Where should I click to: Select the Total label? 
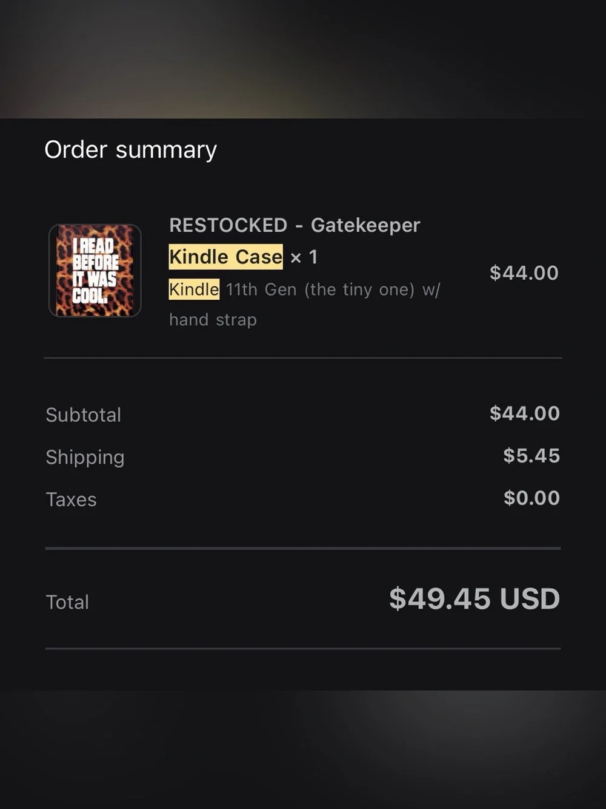point(67,602)
